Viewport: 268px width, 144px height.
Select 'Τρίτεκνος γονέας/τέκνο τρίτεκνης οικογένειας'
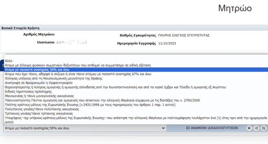[136, 113]
